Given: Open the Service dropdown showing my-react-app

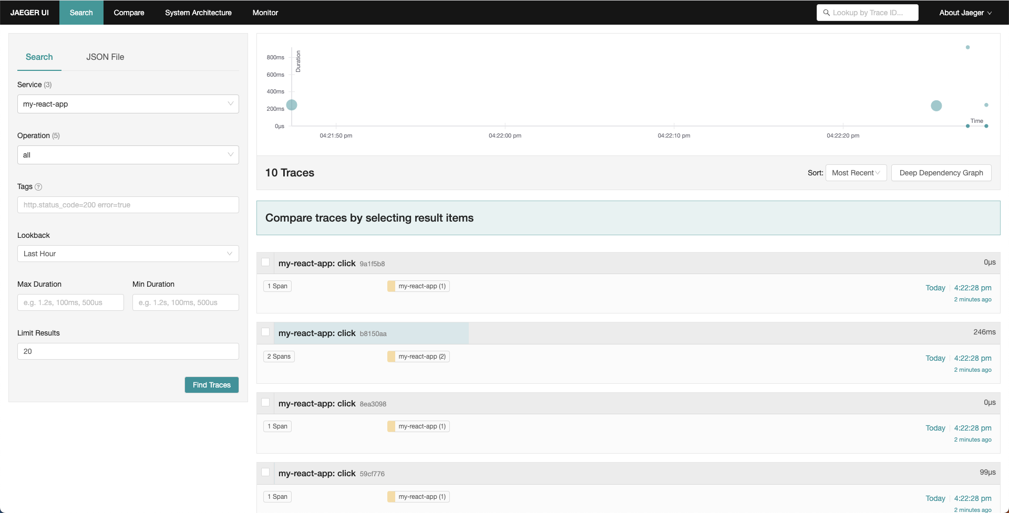Looking at the screenshot, I should 128,104.
